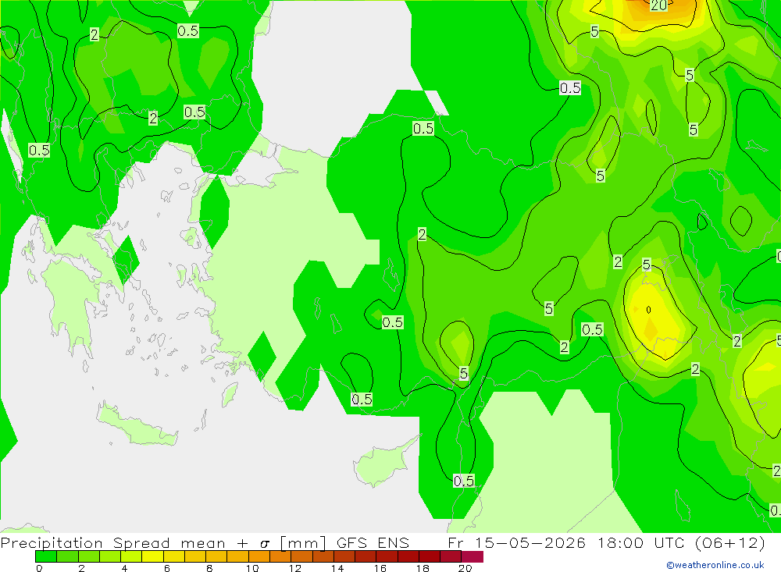This screenshot has width=781, height=572.
Task: Select the 'Fr 15-05-2026' forecast date text
Action: point(516,542)
